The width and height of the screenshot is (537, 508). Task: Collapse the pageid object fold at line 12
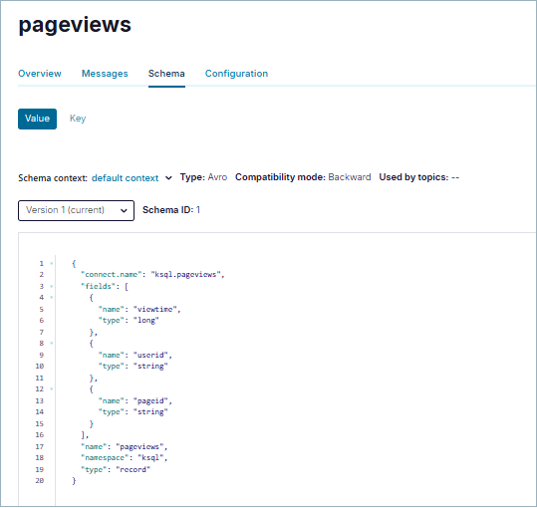[52, 389]
